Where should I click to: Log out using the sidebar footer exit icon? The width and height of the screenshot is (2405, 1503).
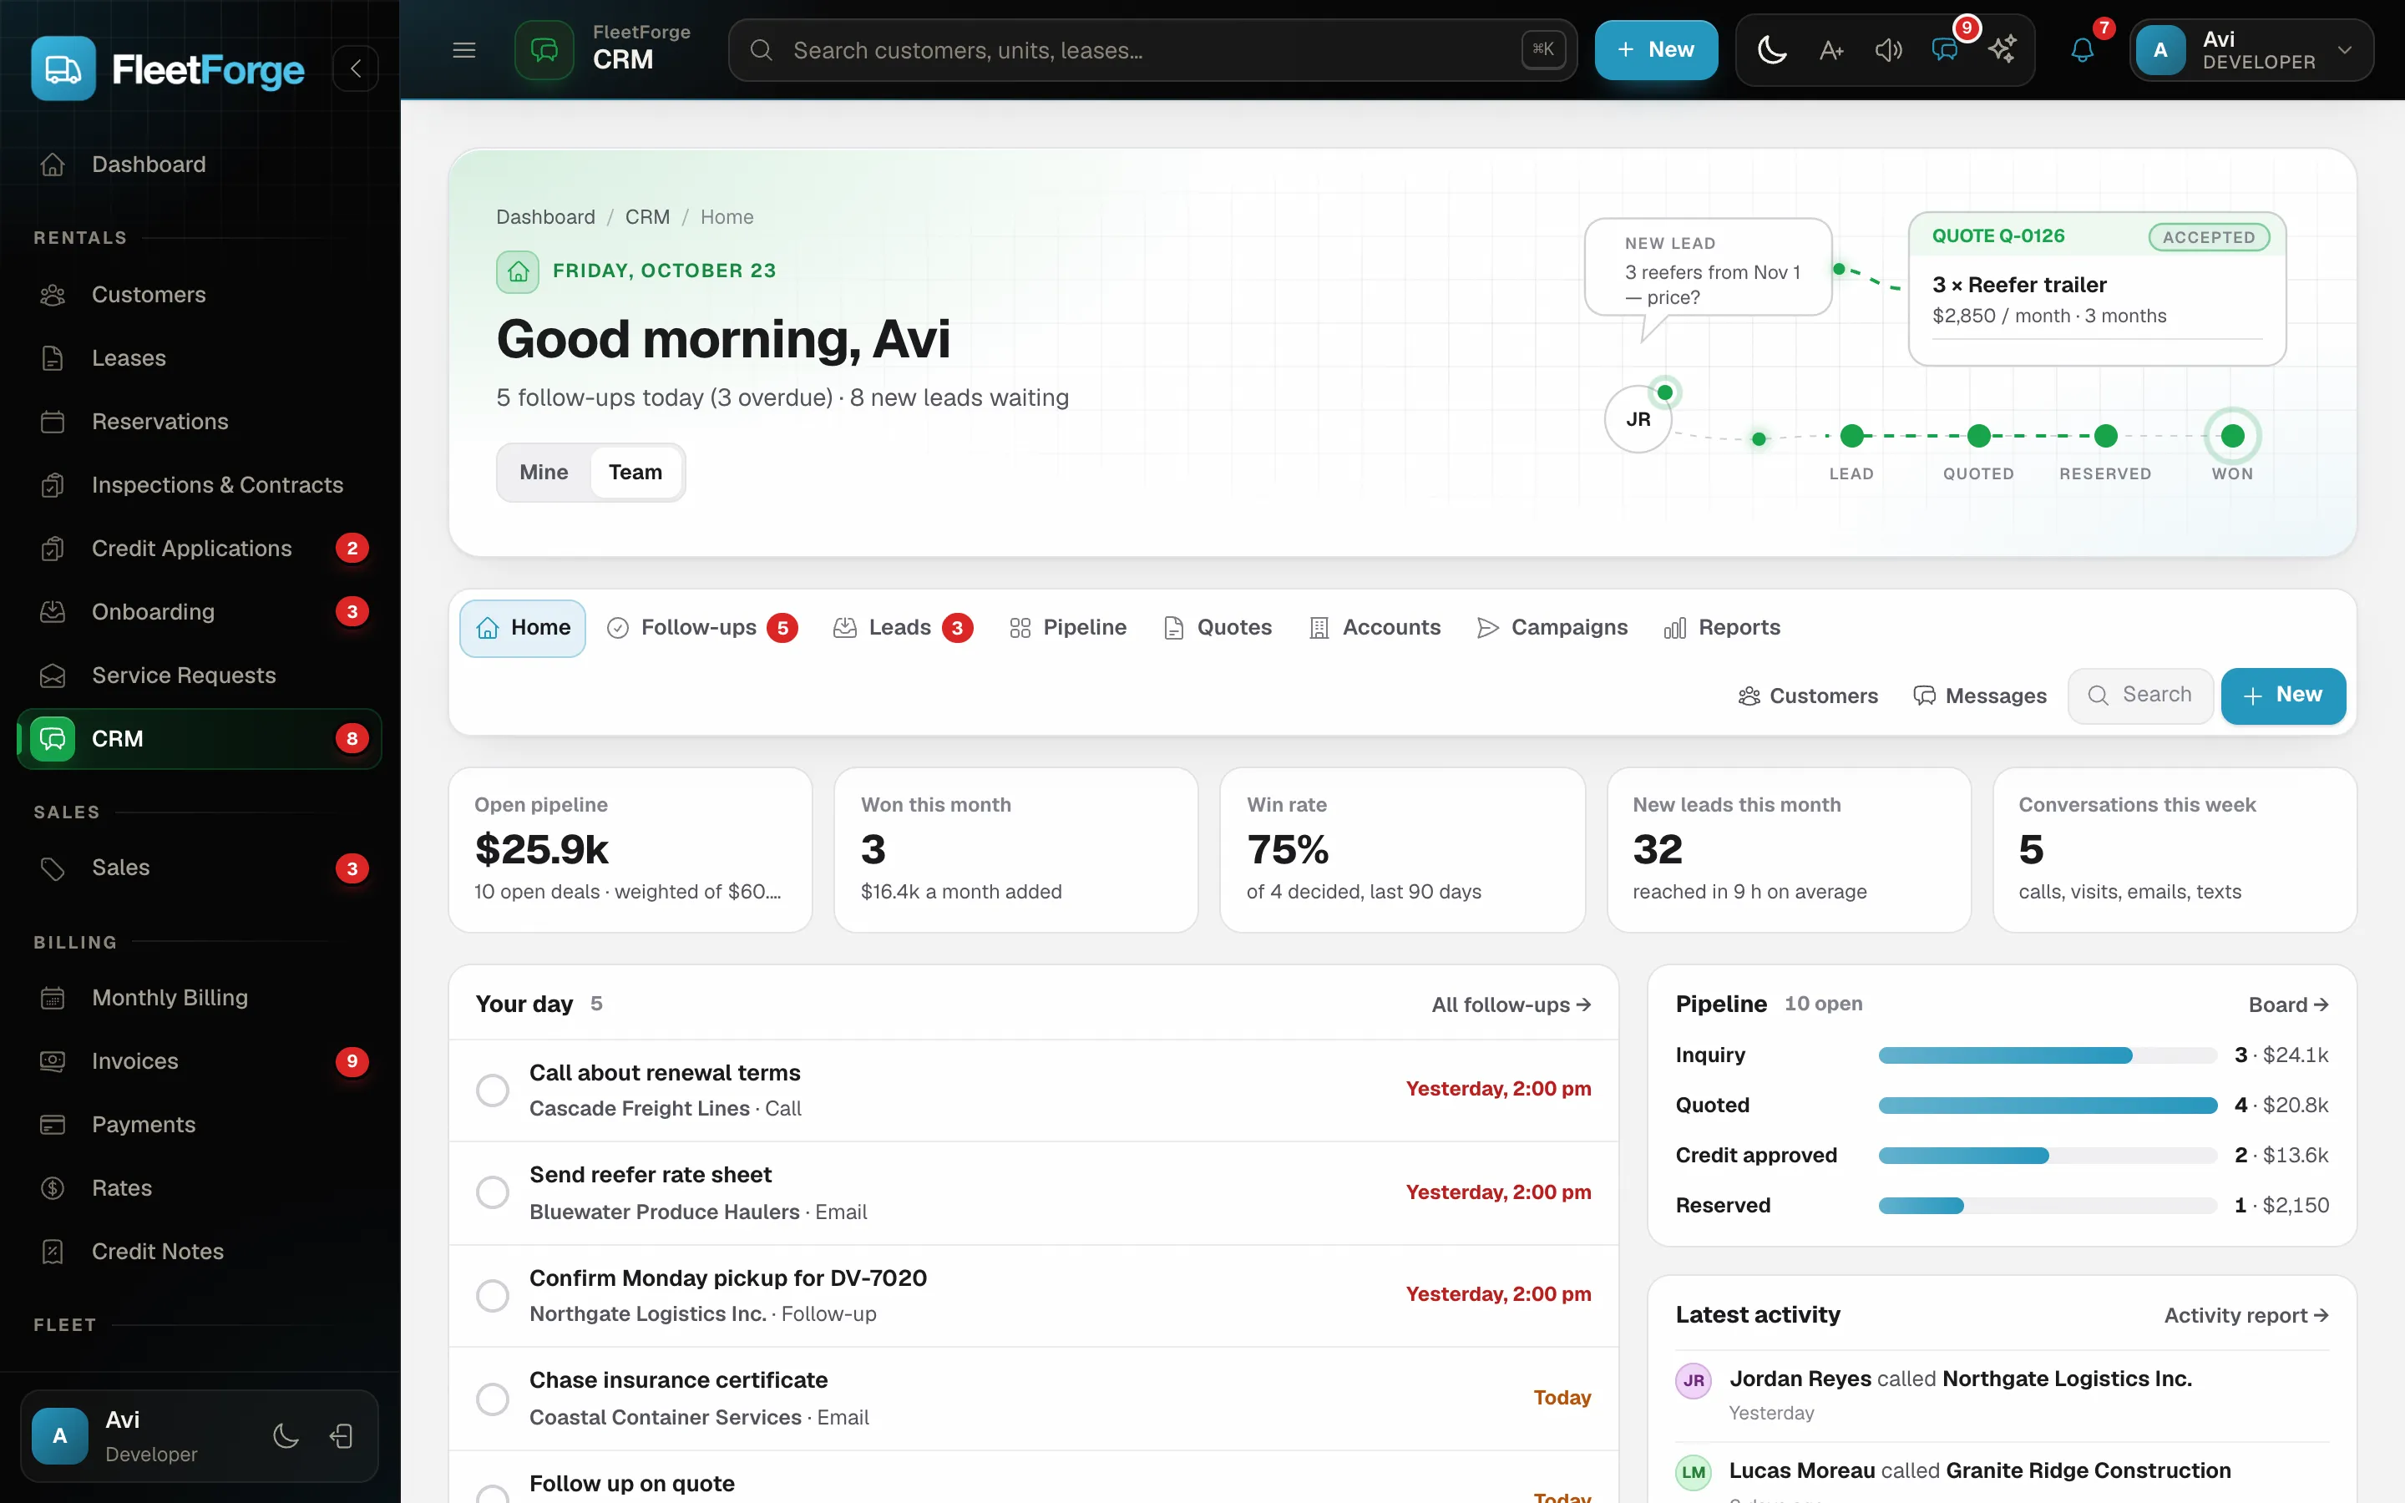click(342, 1436)
